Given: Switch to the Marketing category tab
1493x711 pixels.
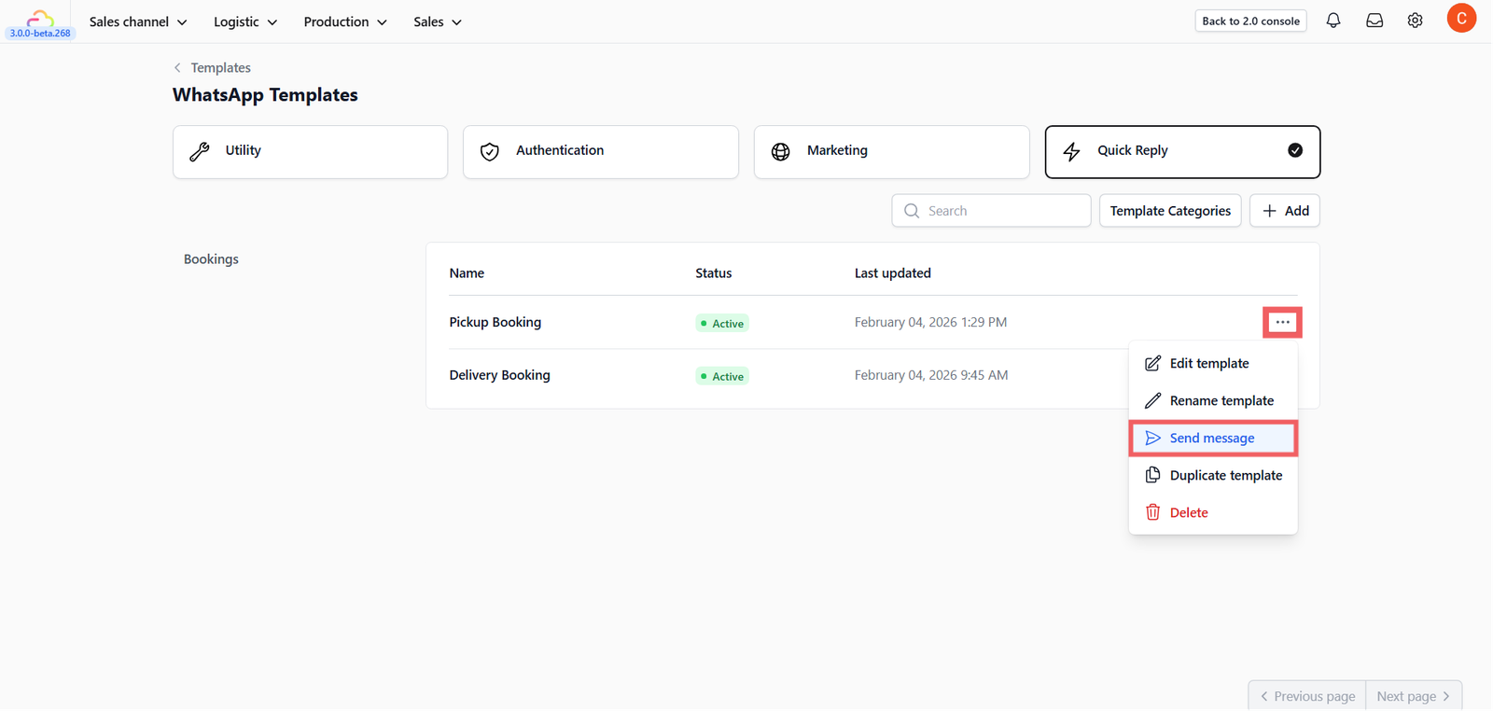Looking at the screenshot, I should (892, 152).
